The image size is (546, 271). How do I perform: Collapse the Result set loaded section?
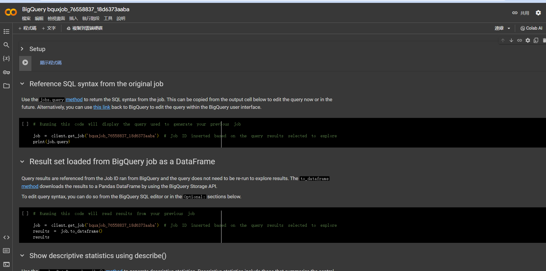coord(22,162)
